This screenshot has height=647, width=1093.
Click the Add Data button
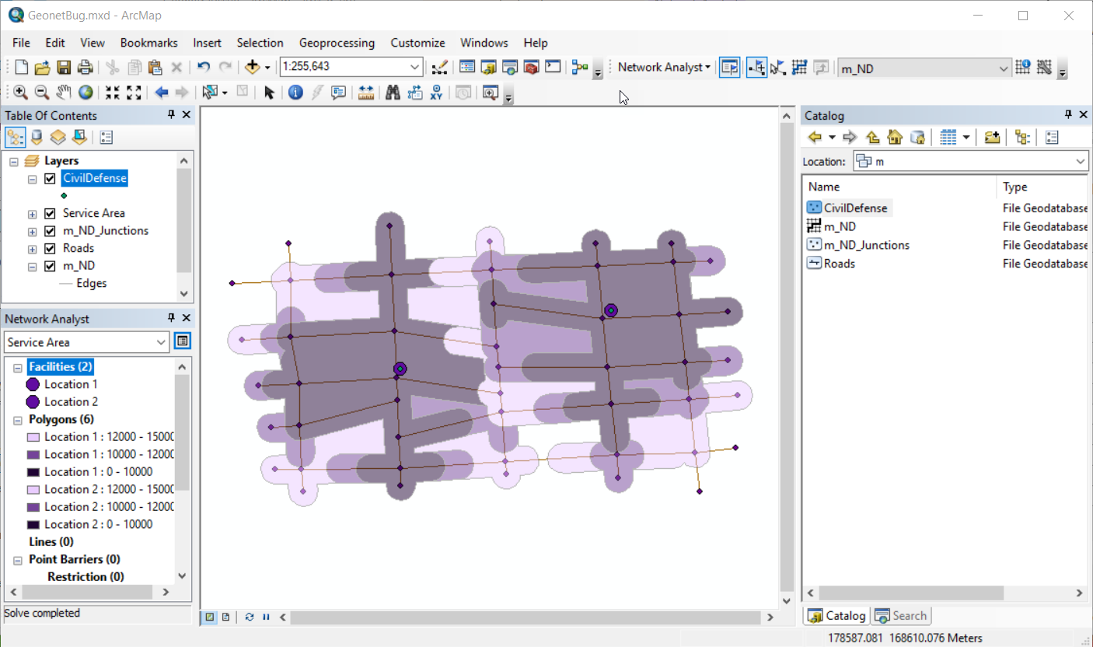point(252,67)
